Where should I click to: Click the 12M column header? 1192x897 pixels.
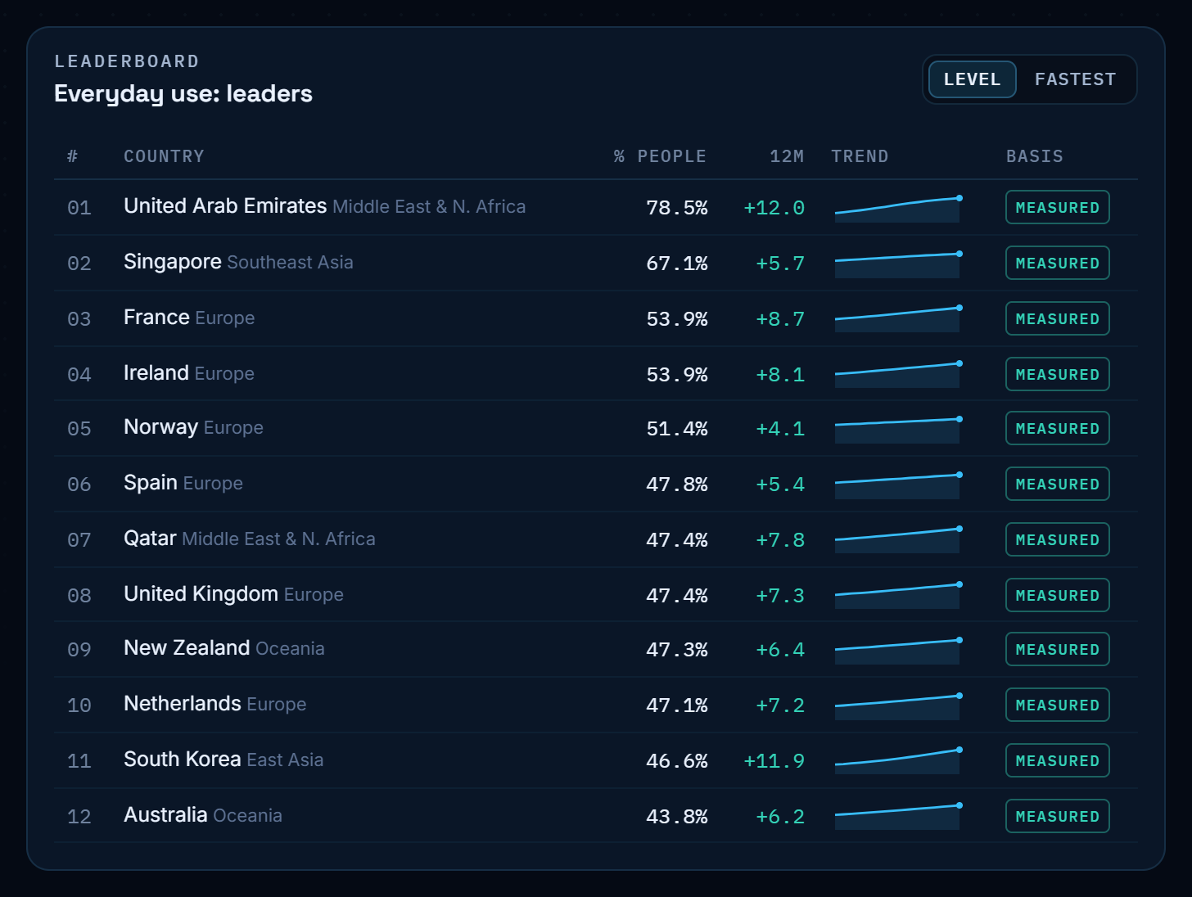click(787, 156)
